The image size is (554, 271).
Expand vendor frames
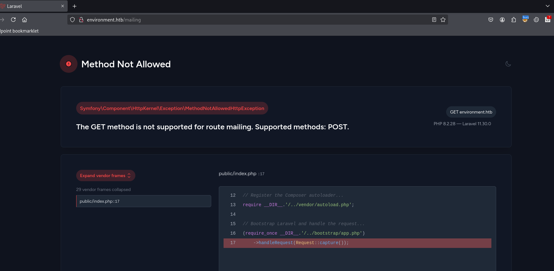coord(105,176)
